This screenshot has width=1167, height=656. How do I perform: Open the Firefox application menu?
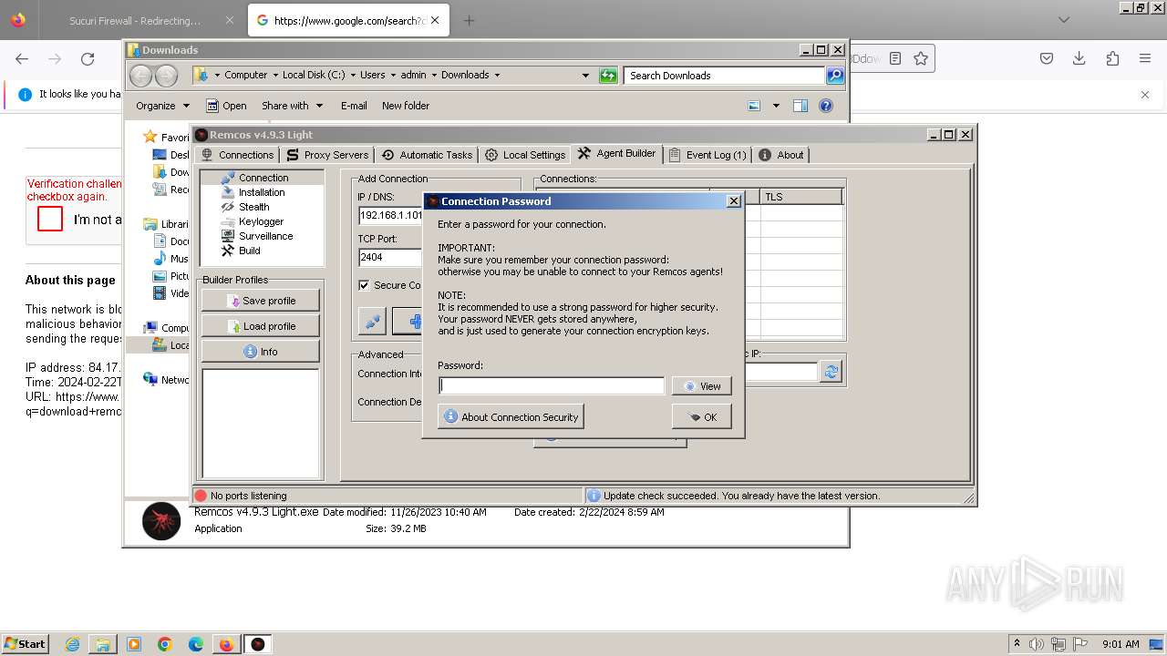coord(1145,59)
